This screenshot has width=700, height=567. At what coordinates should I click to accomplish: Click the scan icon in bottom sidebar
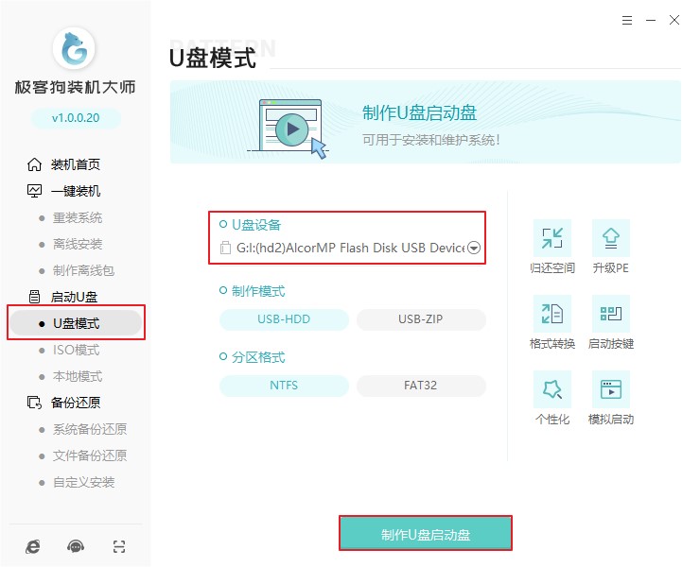118,546
